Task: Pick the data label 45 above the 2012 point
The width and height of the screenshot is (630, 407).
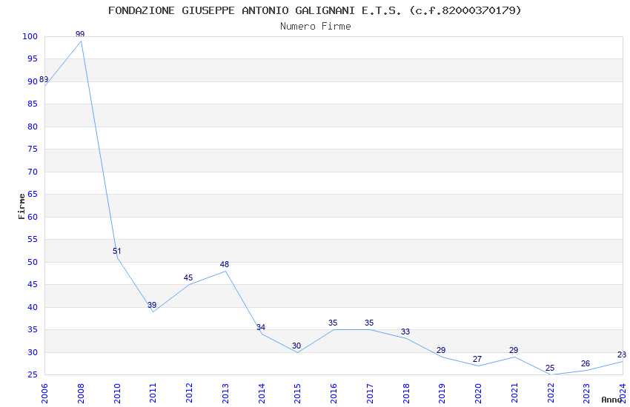Action: tap(188, 278)
